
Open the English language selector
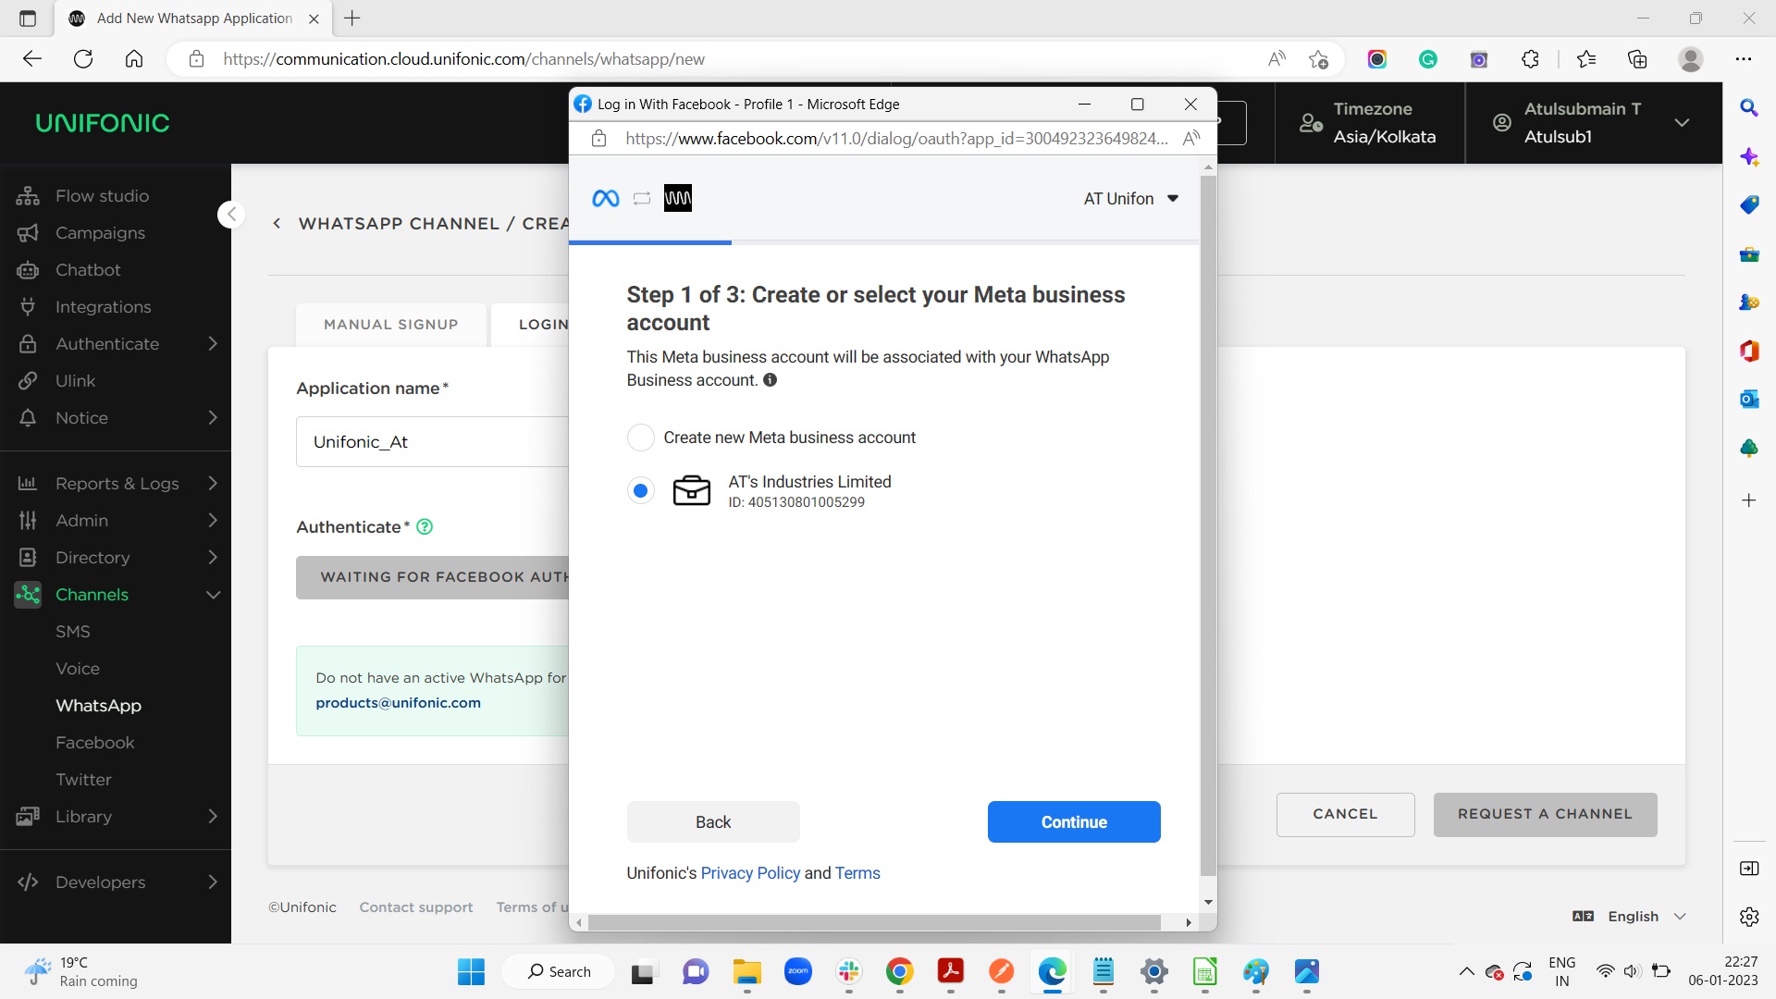[x=1633, y=917]
